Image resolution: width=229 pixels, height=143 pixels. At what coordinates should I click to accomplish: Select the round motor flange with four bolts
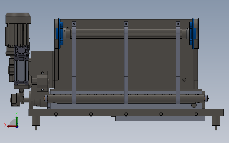(x=21, y=51)
